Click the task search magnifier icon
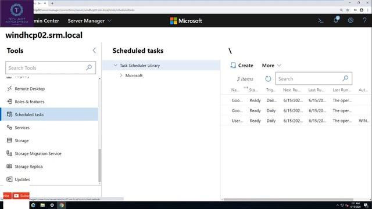 tap(345, 78)
